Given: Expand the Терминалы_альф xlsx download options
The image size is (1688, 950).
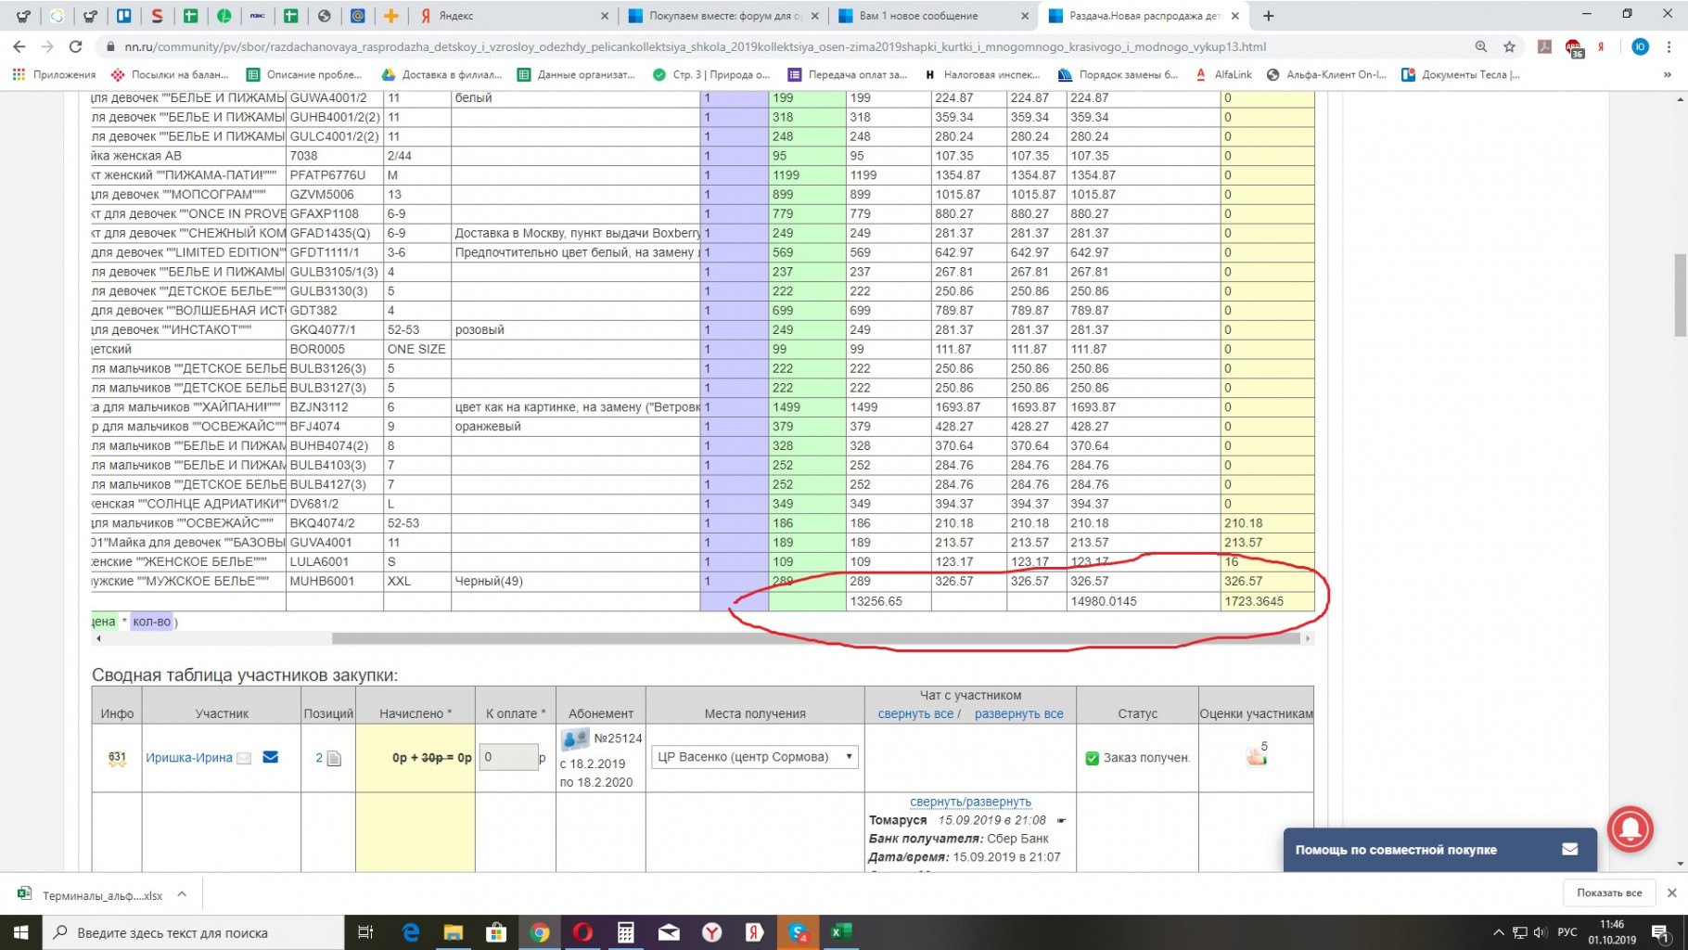Looking at the screenshot, I should pyautogui.click(x=182, y=894).
